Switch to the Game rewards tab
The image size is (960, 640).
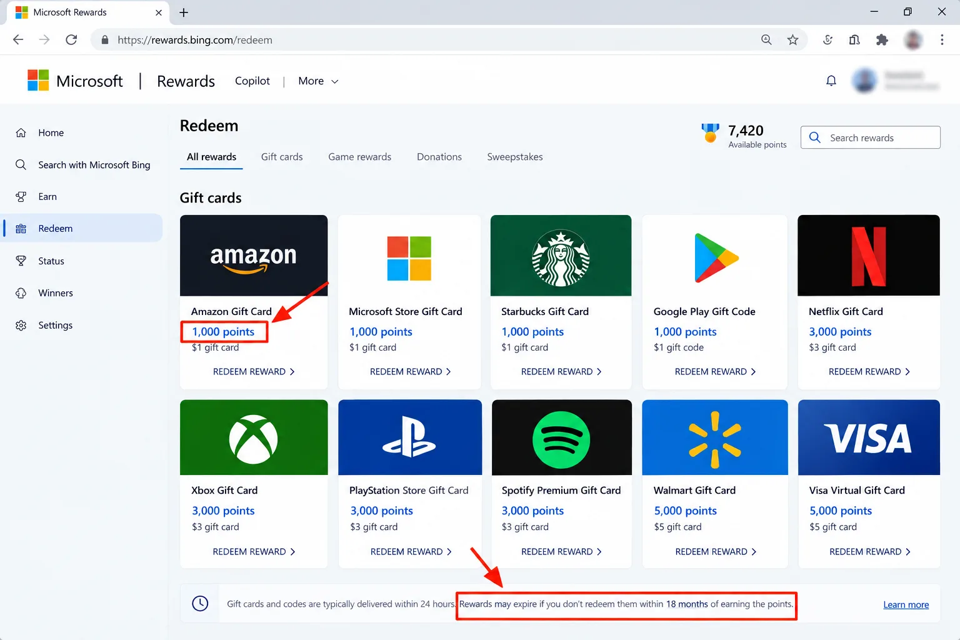pos(360,157)
